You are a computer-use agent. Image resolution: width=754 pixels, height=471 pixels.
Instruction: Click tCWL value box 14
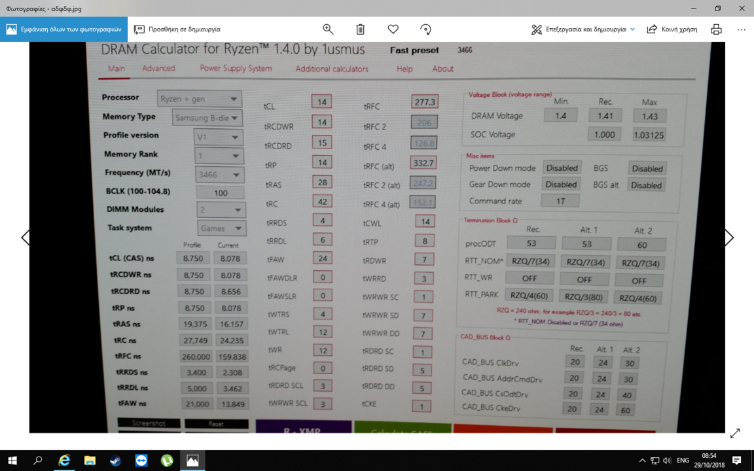425,222
